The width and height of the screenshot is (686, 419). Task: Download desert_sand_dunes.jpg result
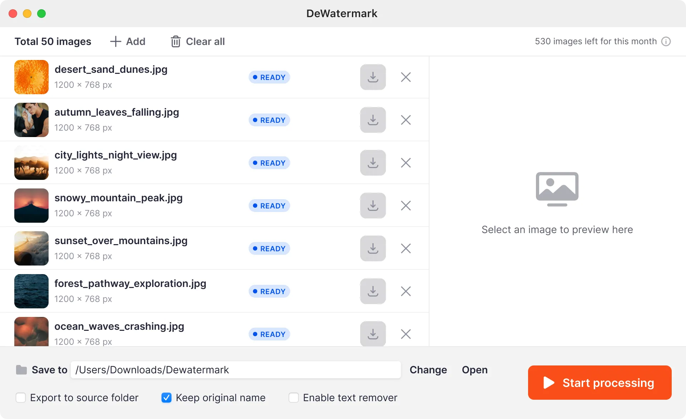(x=373, y=77)
